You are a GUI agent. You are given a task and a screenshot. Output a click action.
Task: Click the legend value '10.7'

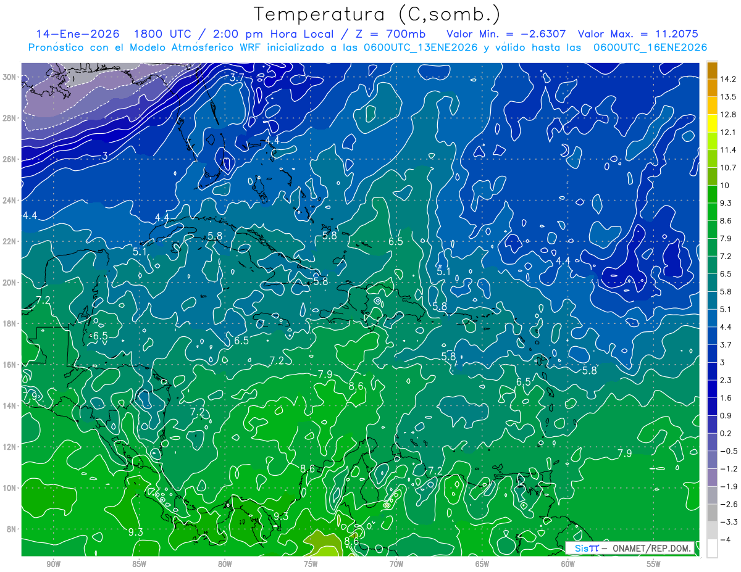(x=727, y=168)
